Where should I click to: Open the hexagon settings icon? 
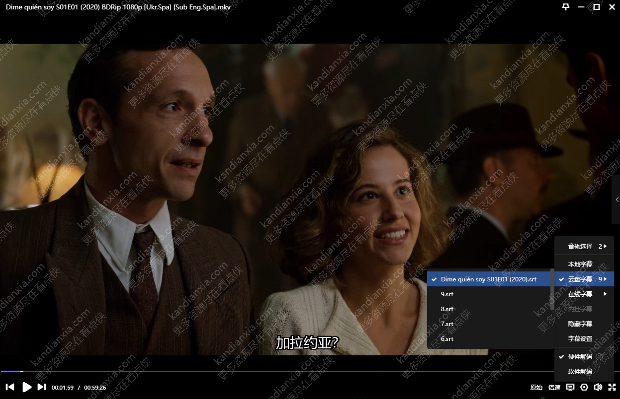coord(584,387)
